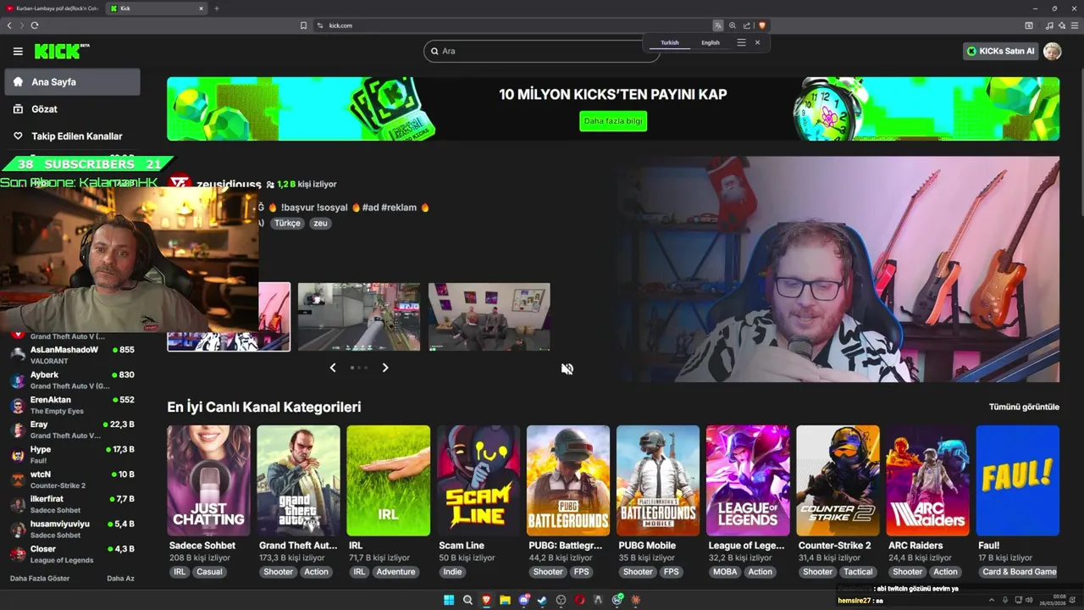Go to next featured stream with right arrow

pos(385,368)
